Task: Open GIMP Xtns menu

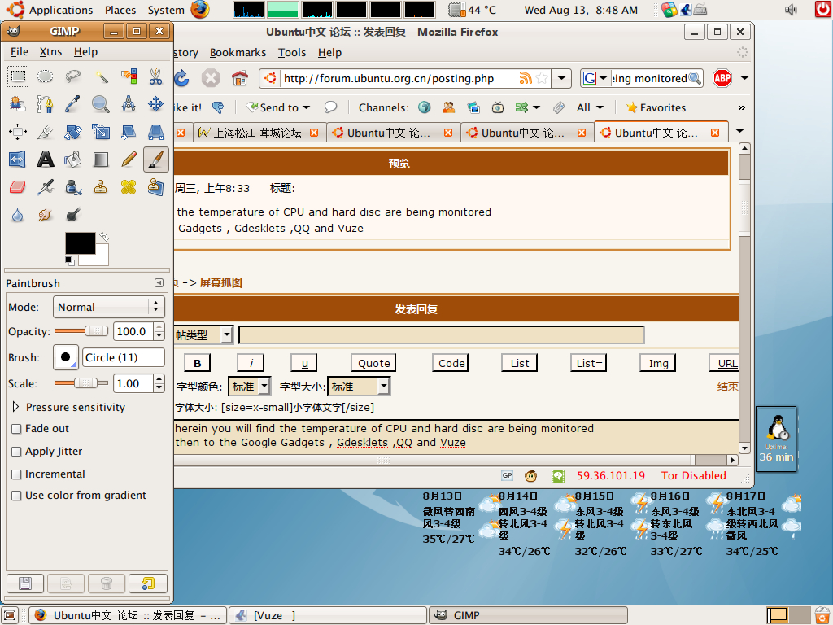Action: click(50, 52)
